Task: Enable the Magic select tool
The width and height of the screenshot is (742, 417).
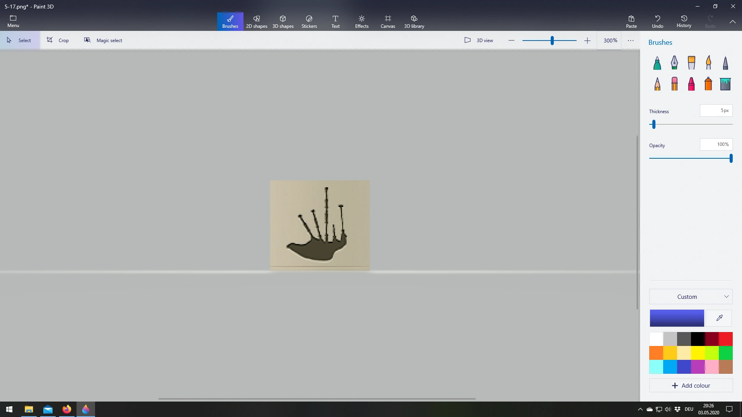Action: pos(103,40)
